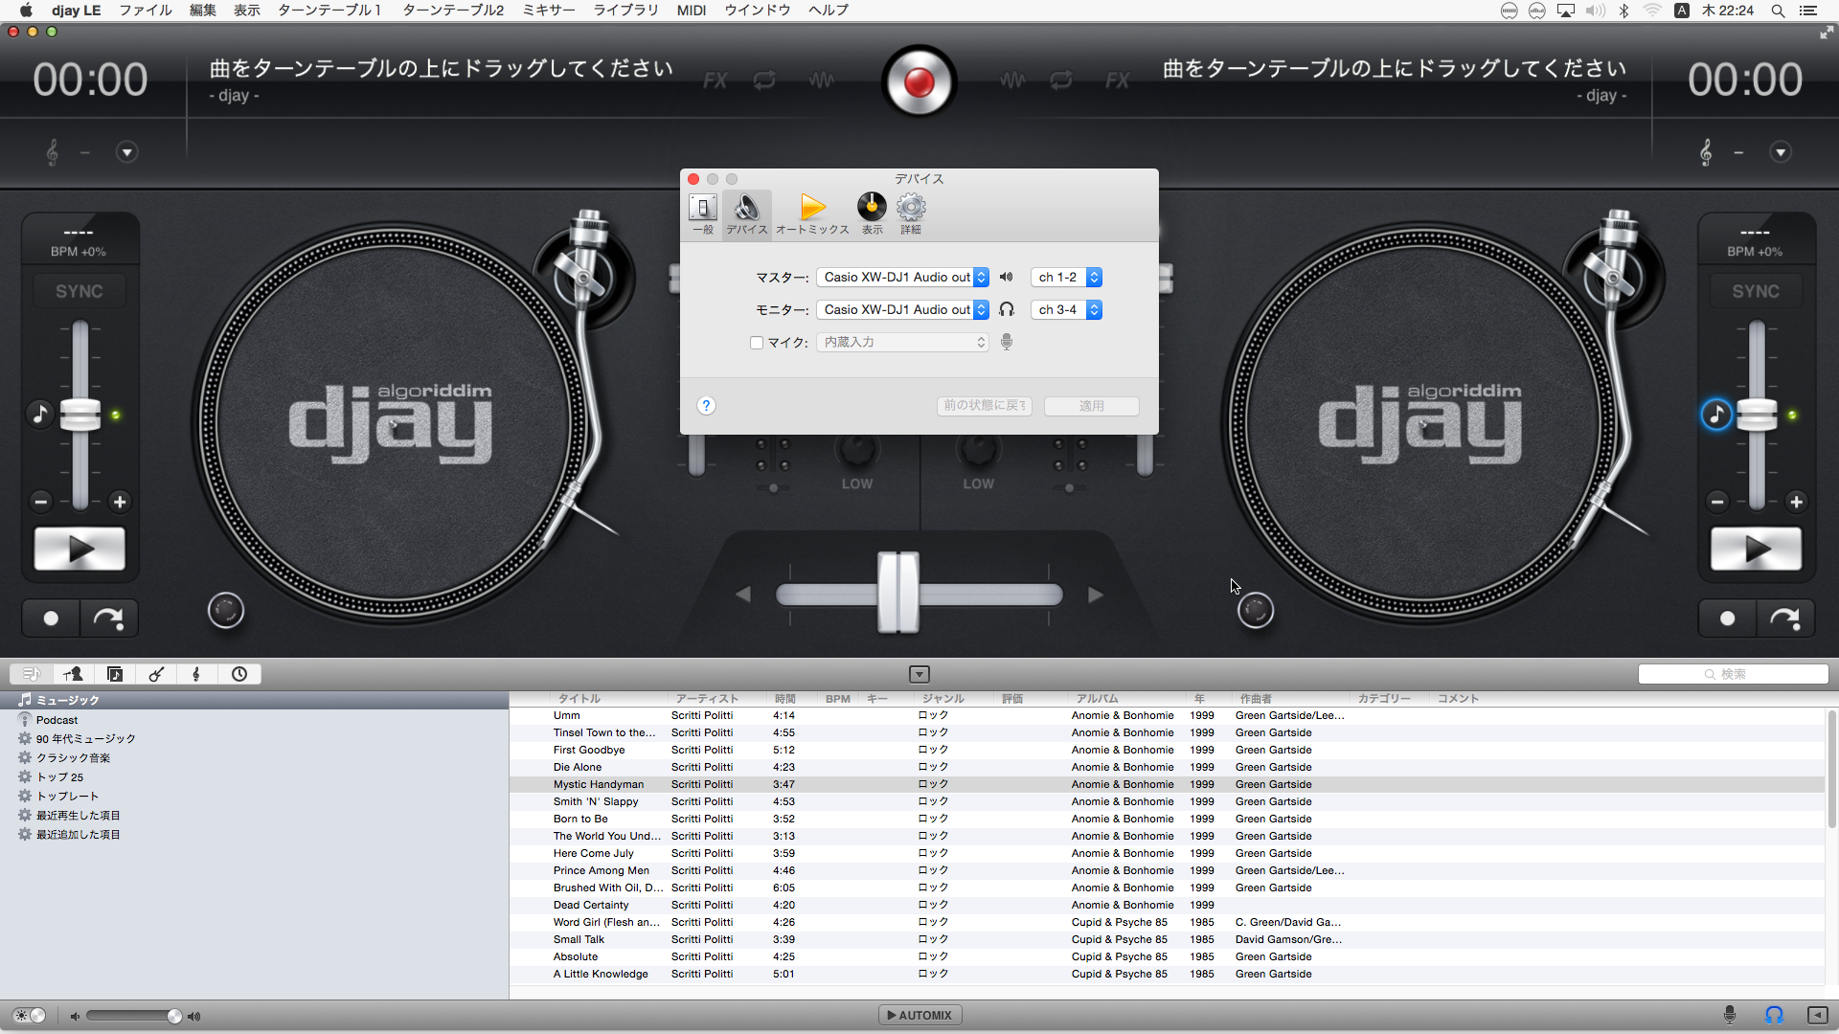Open the right deck loop panel

click(1061, 81)
